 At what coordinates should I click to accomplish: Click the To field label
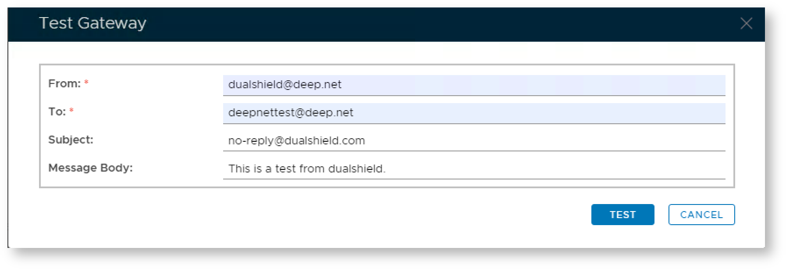tap(57, 112)
